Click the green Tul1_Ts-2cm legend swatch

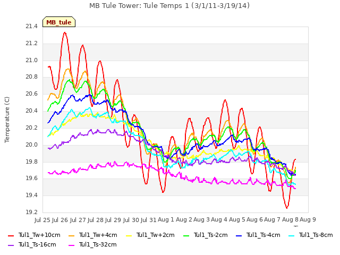pyautogui.click(x=186, y=235)
